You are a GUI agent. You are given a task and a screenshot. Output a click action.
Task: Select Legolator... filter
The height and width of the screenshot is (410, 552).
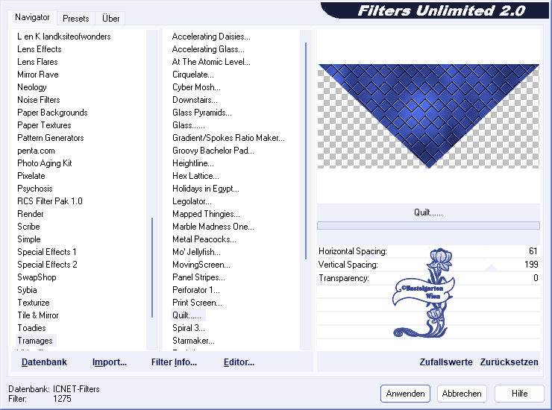click(x=192, y=201)
